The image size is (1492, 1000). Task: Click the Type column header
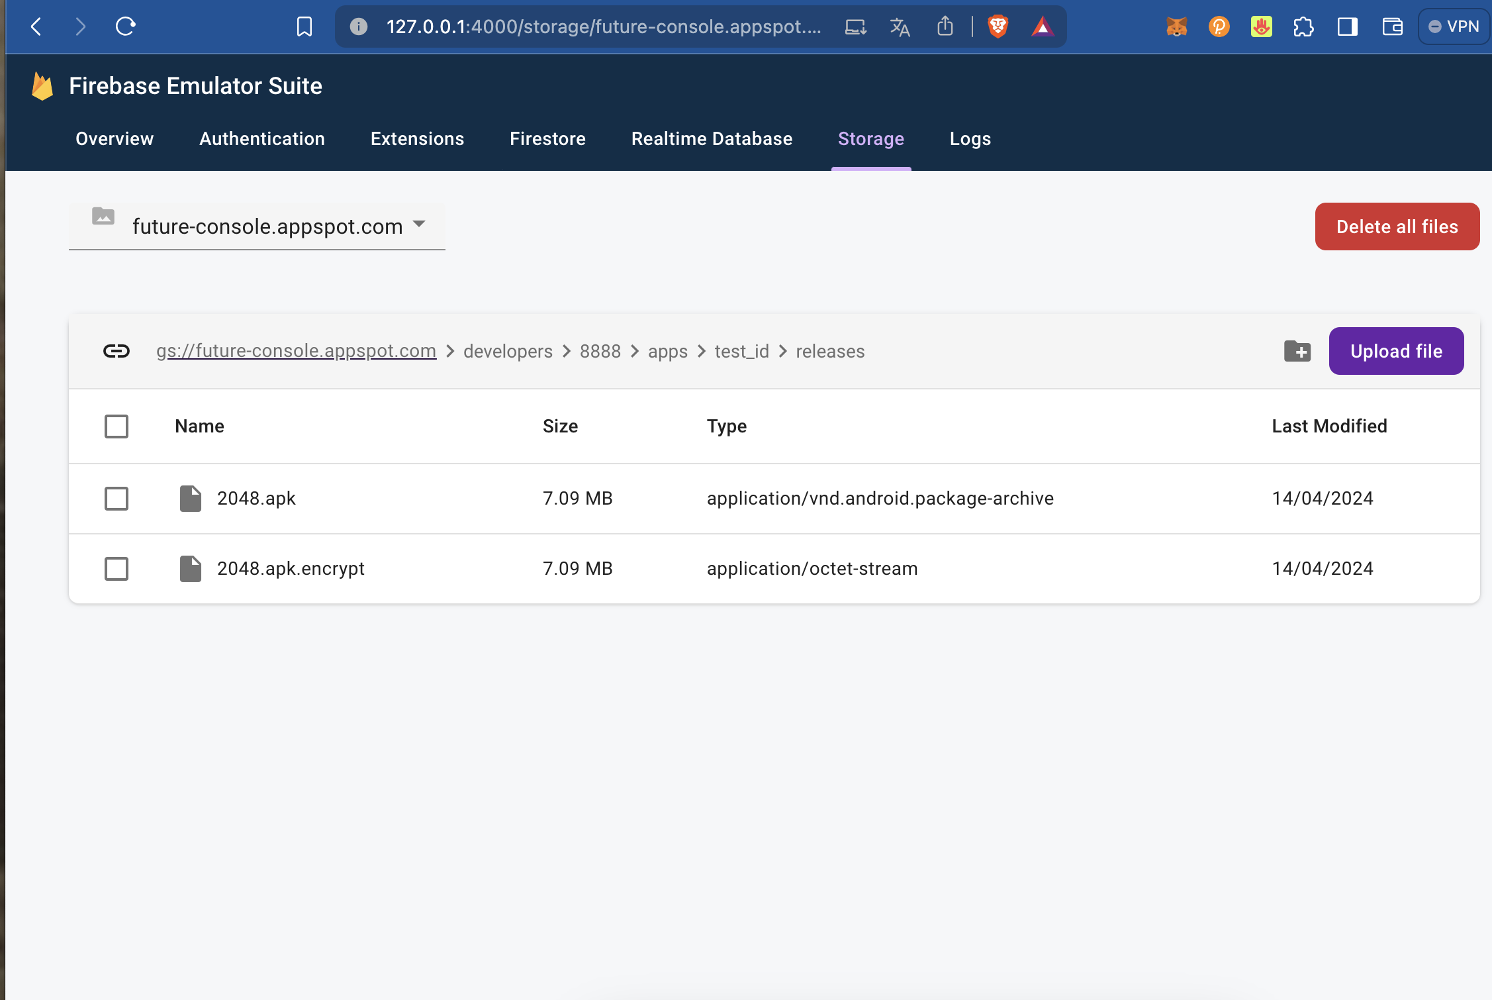[727, 426]
